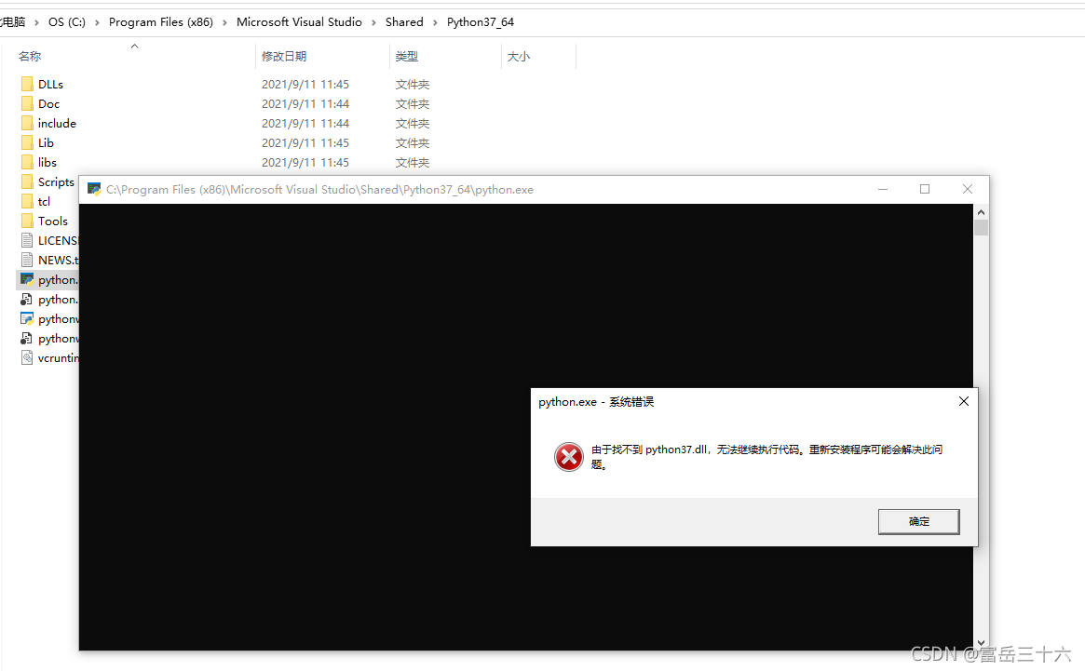The image size is (1085, 671).
Task: Sort files by 类型 column header
Action: pyautogui.click(x=407, y=56)
